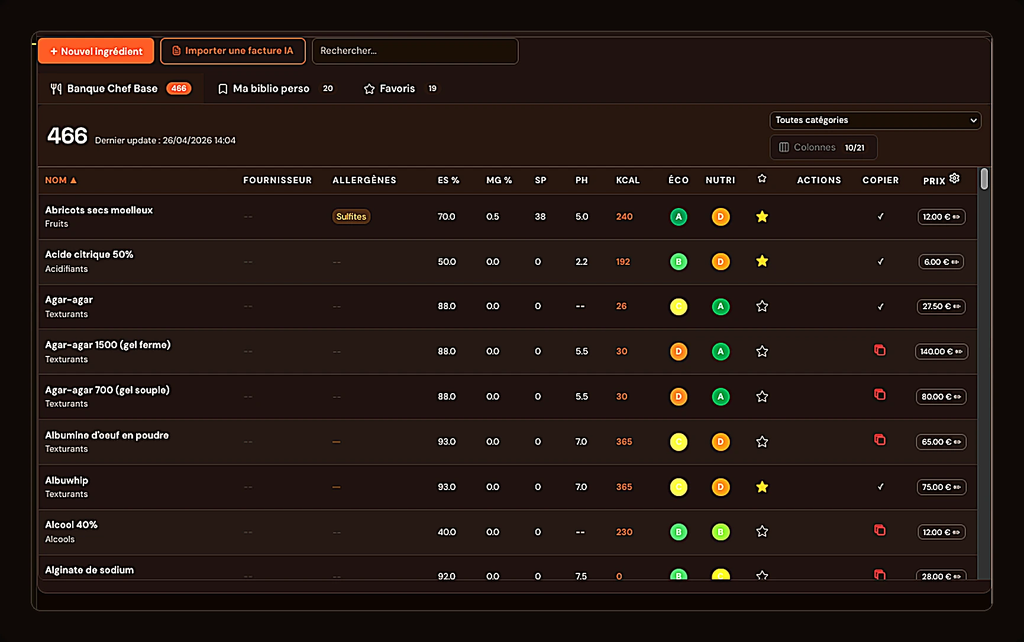Click the 466 count badge on Banque tab
The height and width of the screenshot is (642, 1024).
coord(179,89)
